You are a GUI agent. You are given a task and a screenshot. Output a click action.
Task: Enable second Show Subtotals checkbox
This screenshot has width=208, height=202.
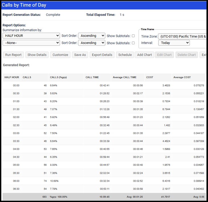pos(133,43)
